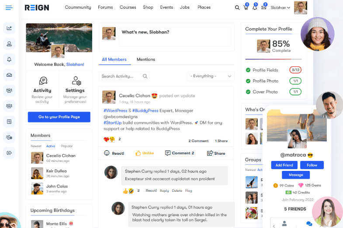Click the Add Friend button
This screenshot has width=343, height=228.
point(284,165)
